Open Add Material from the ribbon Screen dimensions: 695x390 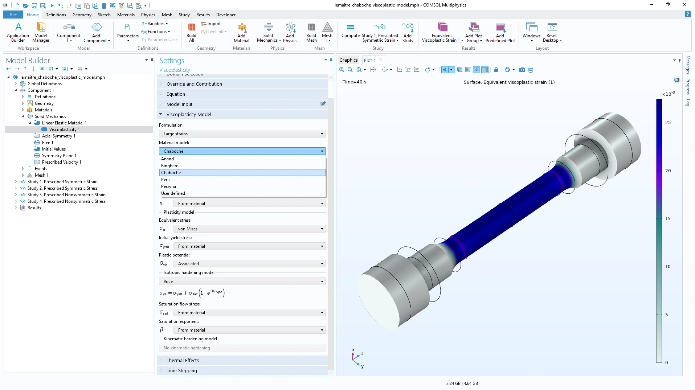(x=241, y=33)
